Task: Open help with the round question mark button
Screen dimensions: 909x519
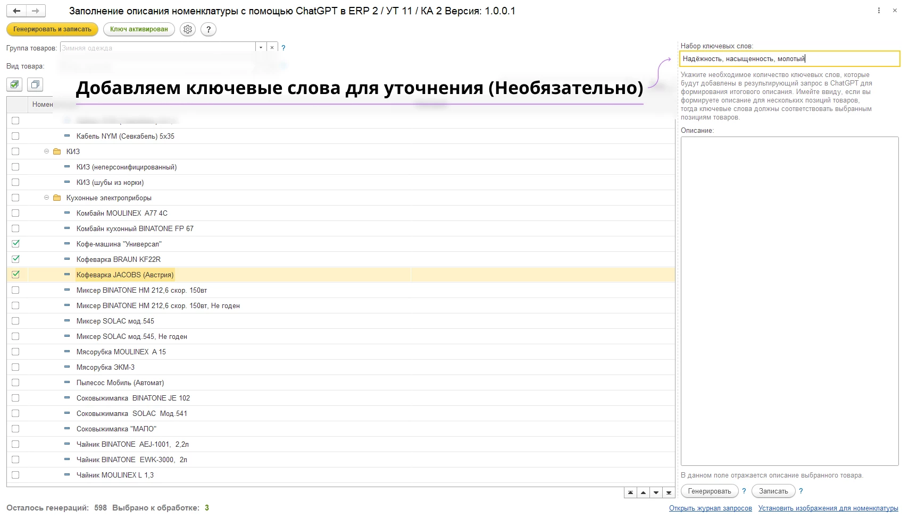Action: [x=209, y=30]
